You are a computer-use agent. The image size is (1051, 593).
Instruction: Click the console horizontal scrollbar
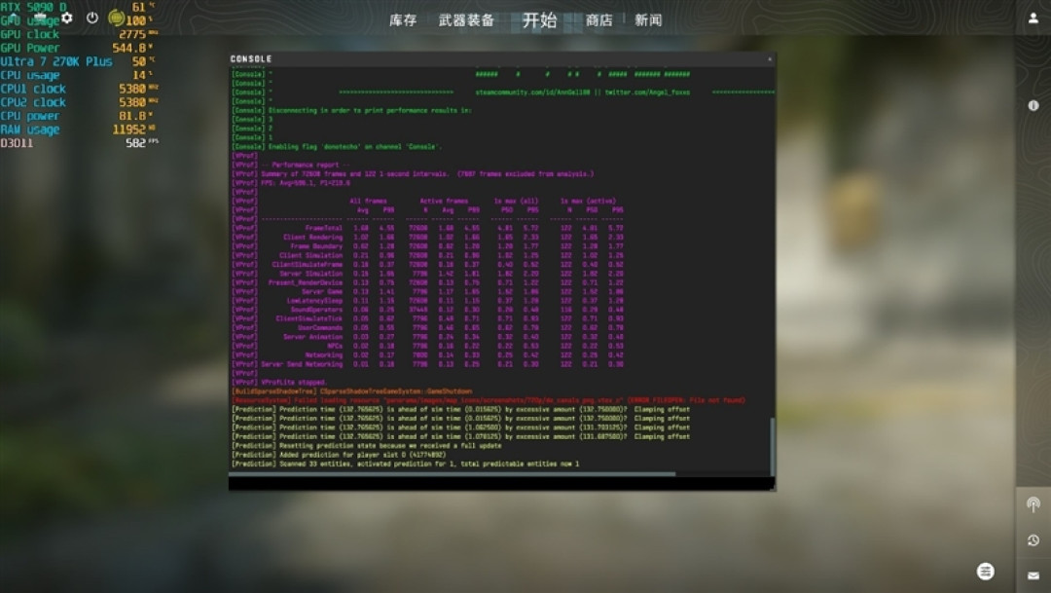point(453,473)
